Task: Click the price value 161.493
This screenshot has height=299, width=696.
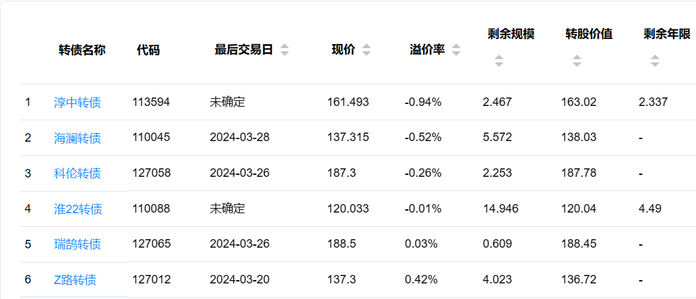Action: (348, 102)
